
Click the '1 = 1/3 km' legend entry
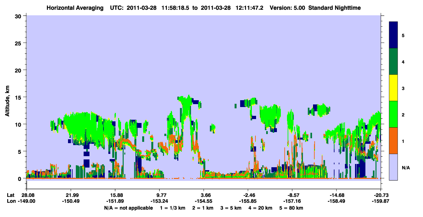(x=173, y=208)
